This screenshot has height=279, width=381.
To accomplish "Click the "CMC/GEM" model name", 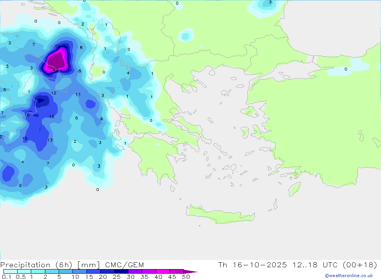I will click(125, 265).
